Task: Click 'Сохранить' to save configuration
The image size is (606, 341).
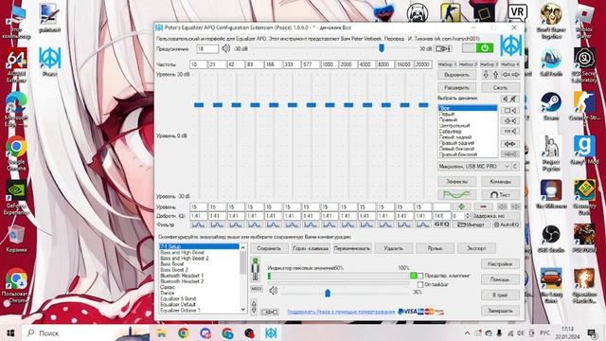Action: pos(269,248)
